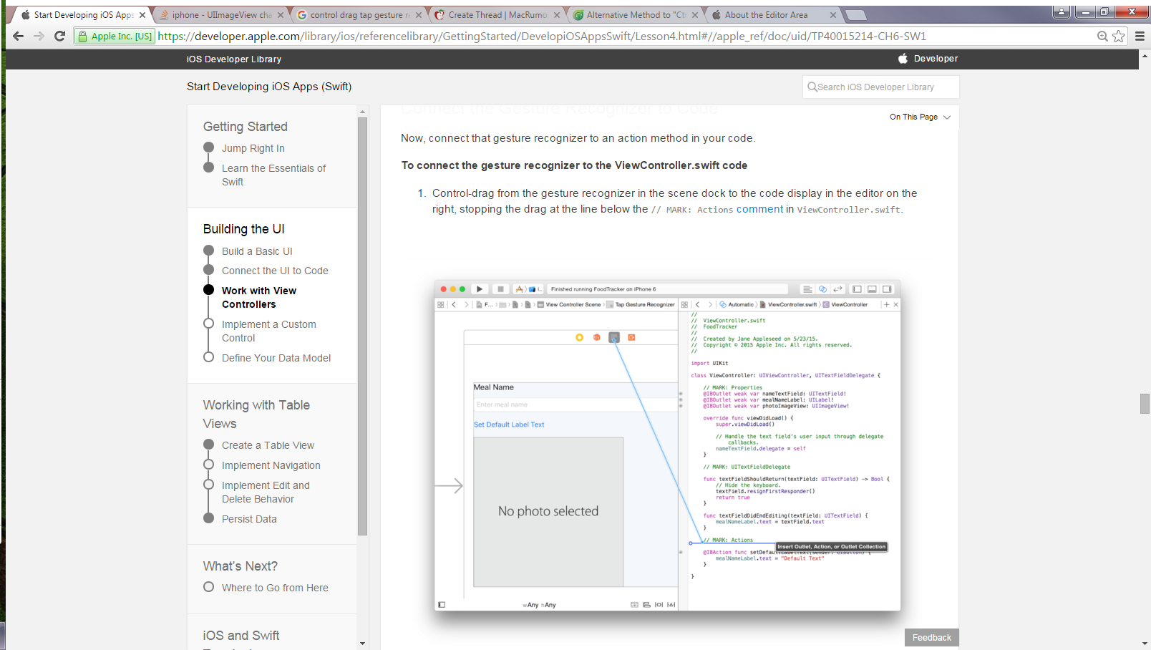Select Work with View Controllers lesson
The image size is (1151, 650).
[x=259, y=297]
